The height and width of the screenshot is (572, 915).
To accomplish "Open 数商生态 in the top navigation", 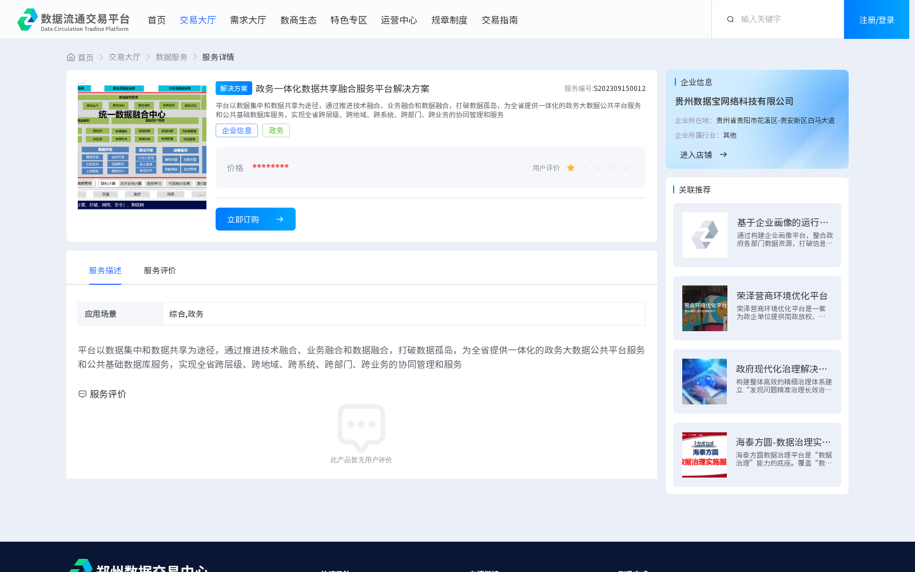I will pos(299,20).
